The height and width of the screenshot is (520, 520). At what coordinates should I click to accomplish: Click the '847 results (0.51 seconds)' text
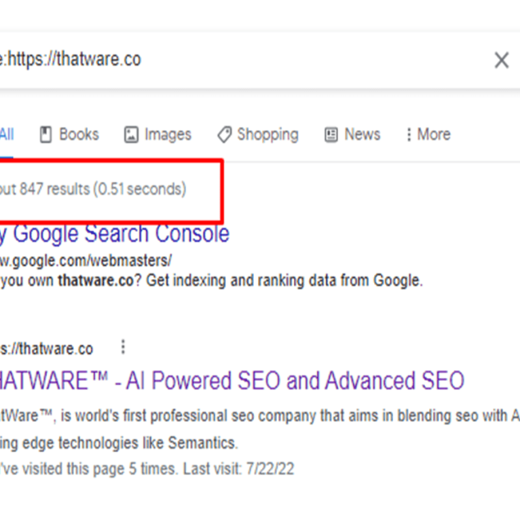[x=103, y=189]
